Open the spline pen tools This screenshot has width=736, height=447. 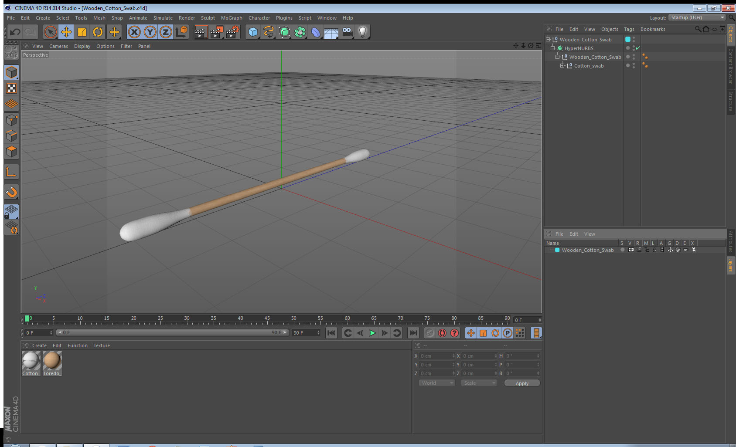(269, 32)
